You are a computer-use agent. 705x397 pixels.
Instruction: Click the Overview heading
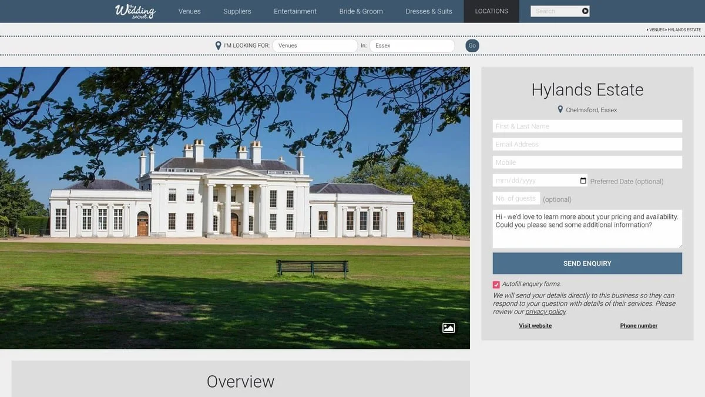[240, 381]
